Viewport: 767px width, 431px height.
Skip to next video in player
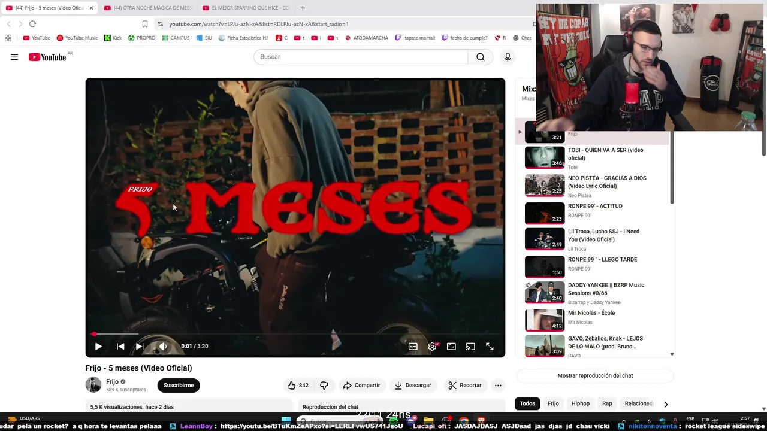[x=140, y=346]
